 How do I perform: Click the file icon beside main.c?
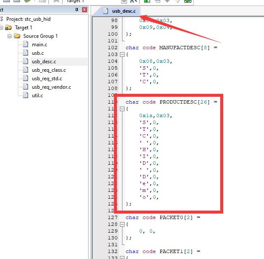click(26, 44)
